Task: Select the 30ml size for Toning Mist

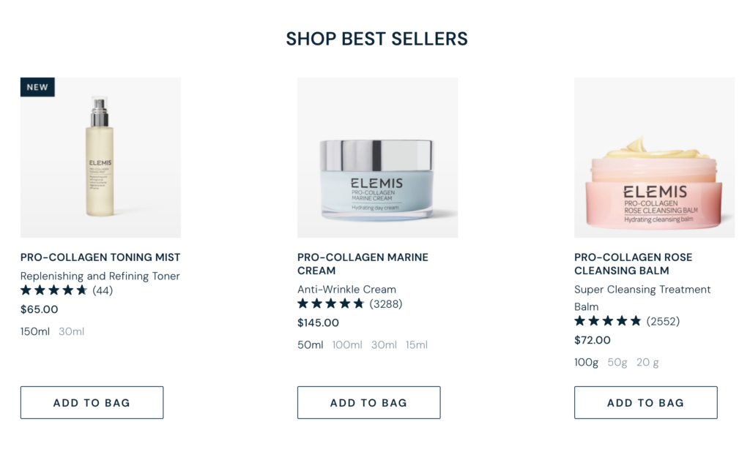Action: pos(72,331)
